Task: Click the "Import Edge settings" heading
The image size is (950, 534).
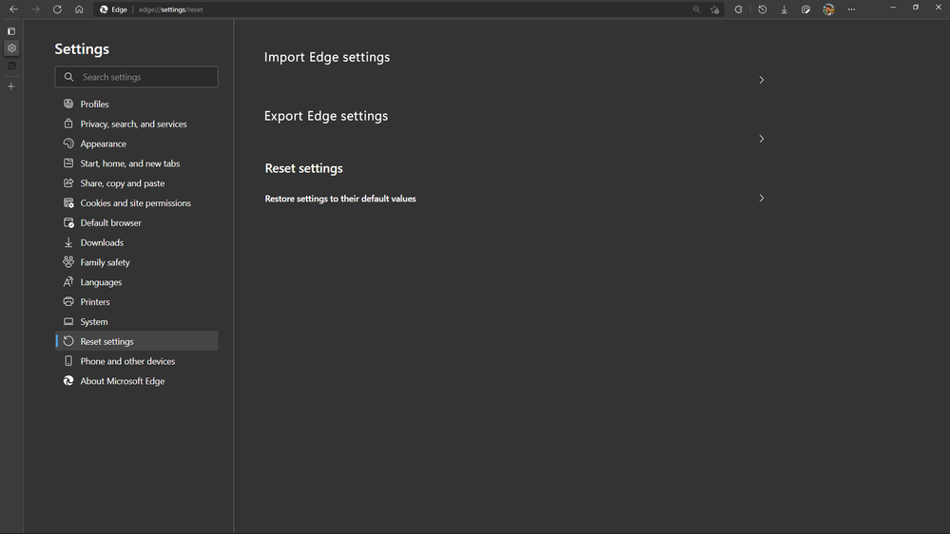Action: pos(327,57)
